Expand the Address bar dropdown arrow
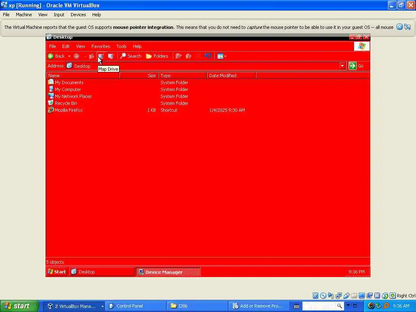Screen dimensions: 416x312 (342, 66)
